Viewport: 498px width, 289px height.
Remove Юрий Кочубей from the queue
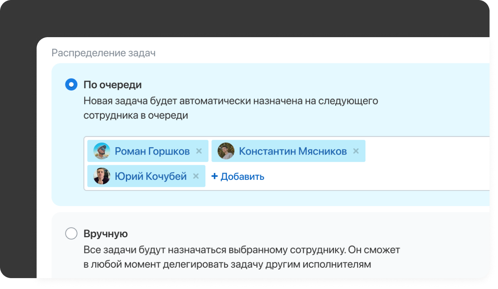196,176
